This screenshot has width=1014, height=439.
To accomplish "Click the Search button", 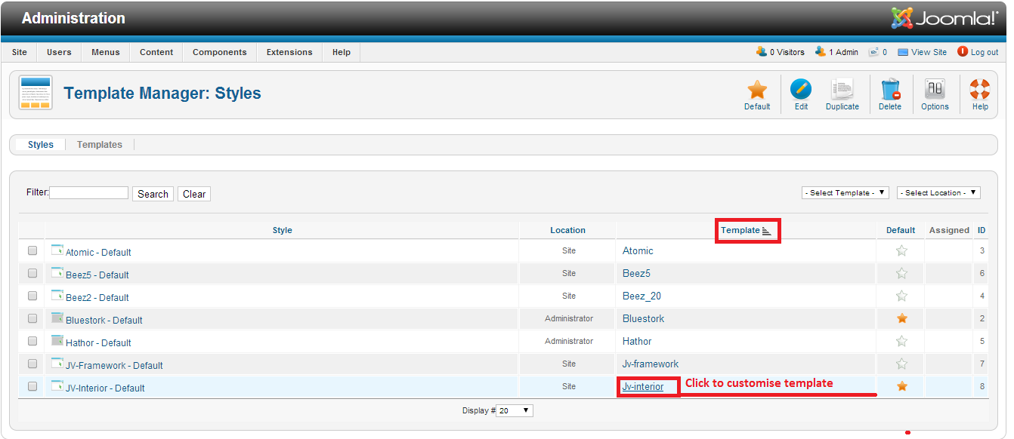I will click(x=153, y=194).
